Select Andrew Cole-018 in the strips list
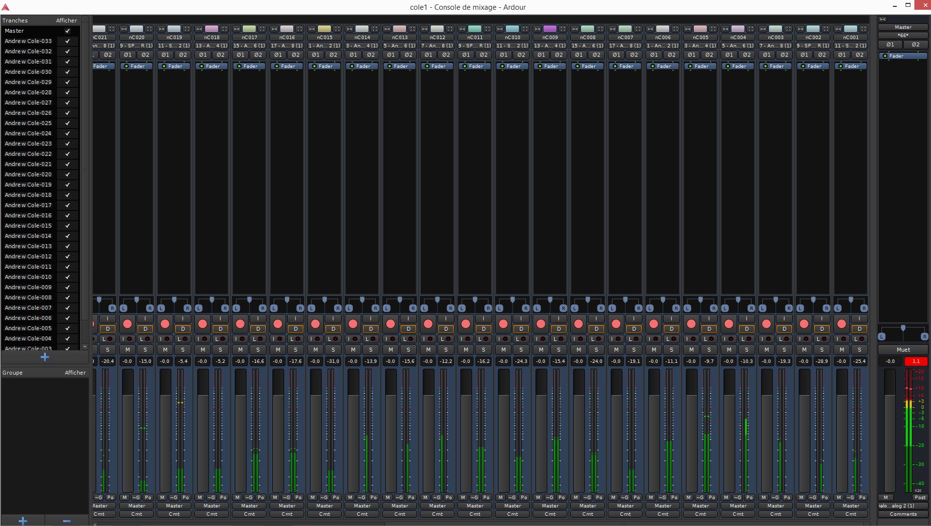Screen dimensions: 931x526 click(x=28, y=195)
